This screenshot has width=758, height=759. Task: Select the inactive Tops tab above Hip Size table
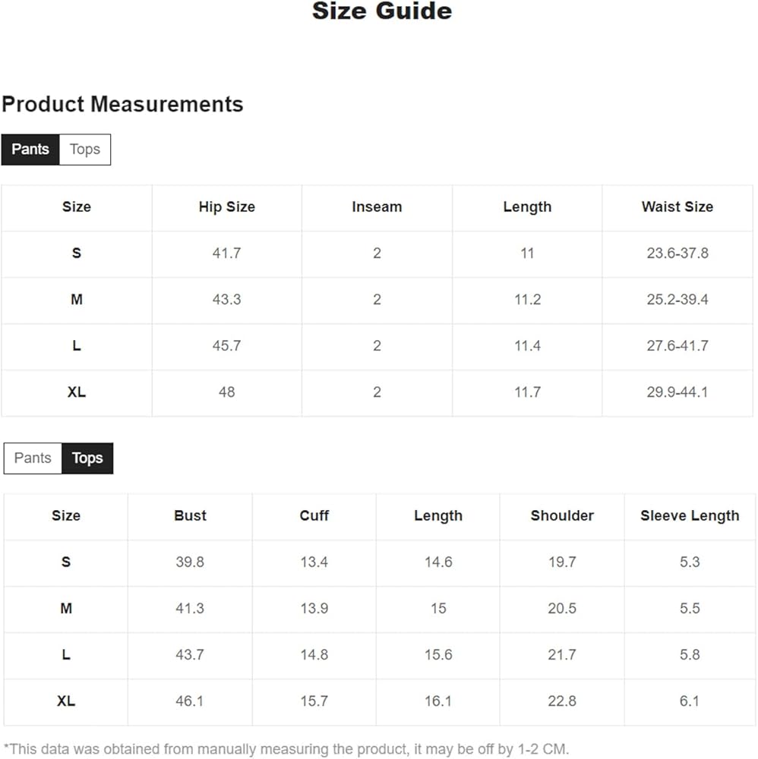tap(85, 150)
